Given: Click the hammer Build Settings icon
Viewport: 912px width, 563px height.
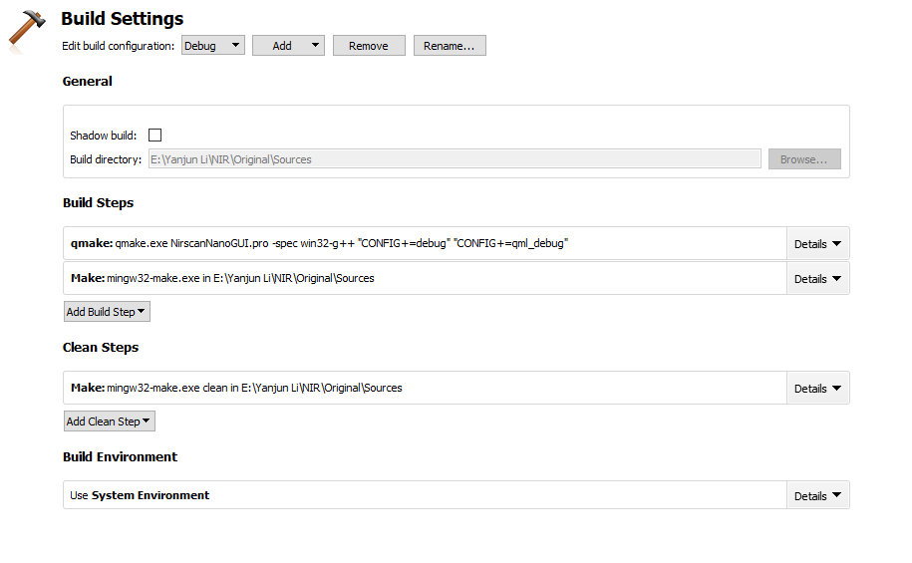Looking at the screenshot, I should point(27,28).
